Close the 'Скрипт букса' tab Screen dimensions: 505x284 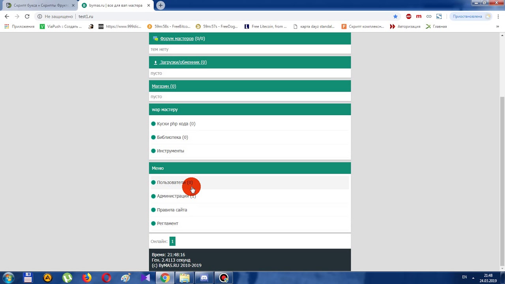pos(73,6)
